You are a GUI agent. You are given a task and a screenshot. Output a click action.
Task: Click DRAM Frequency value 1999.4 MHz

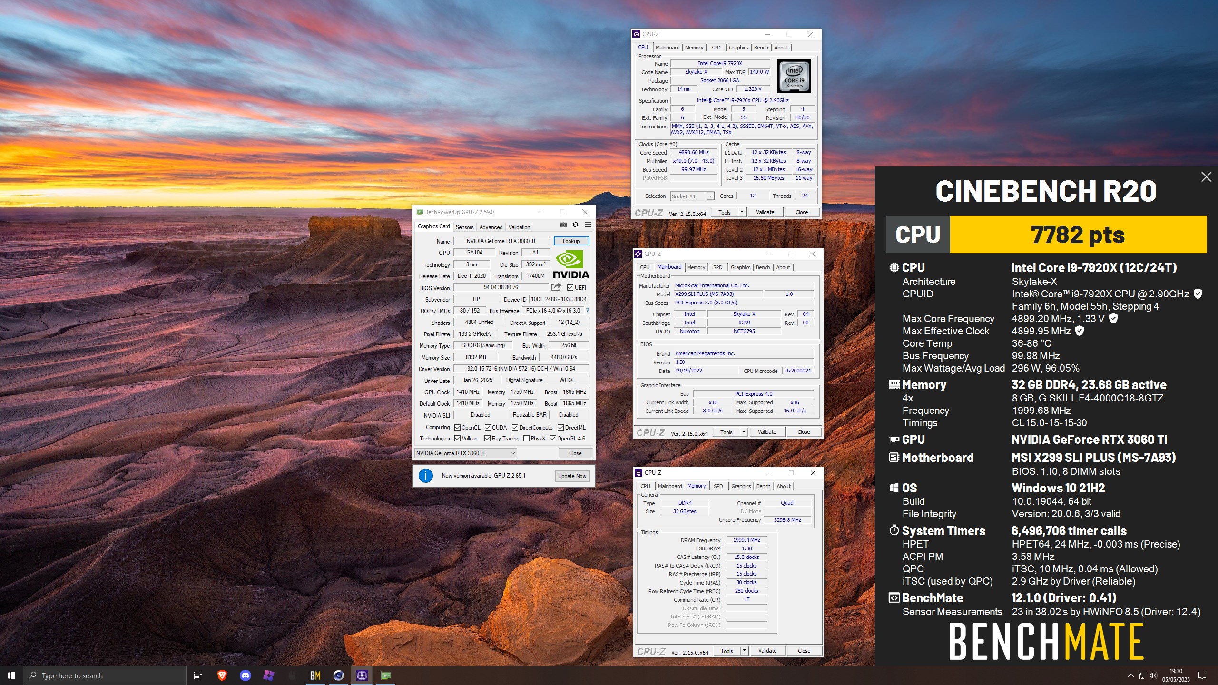tap(747, 540)
